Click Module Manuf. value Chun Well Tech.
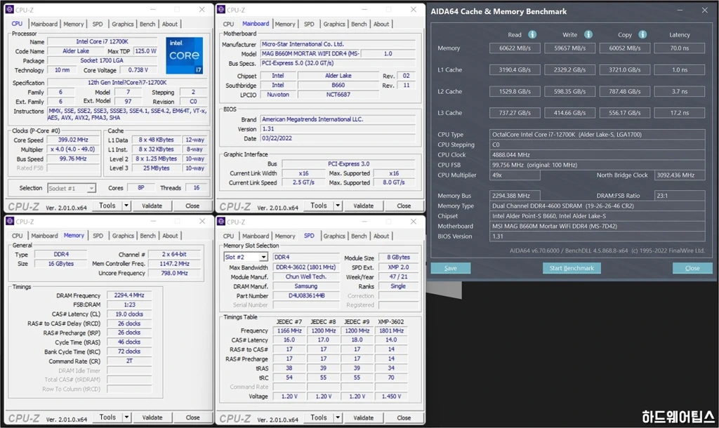This screenshot has width=719, height=428. pos(305,276)
